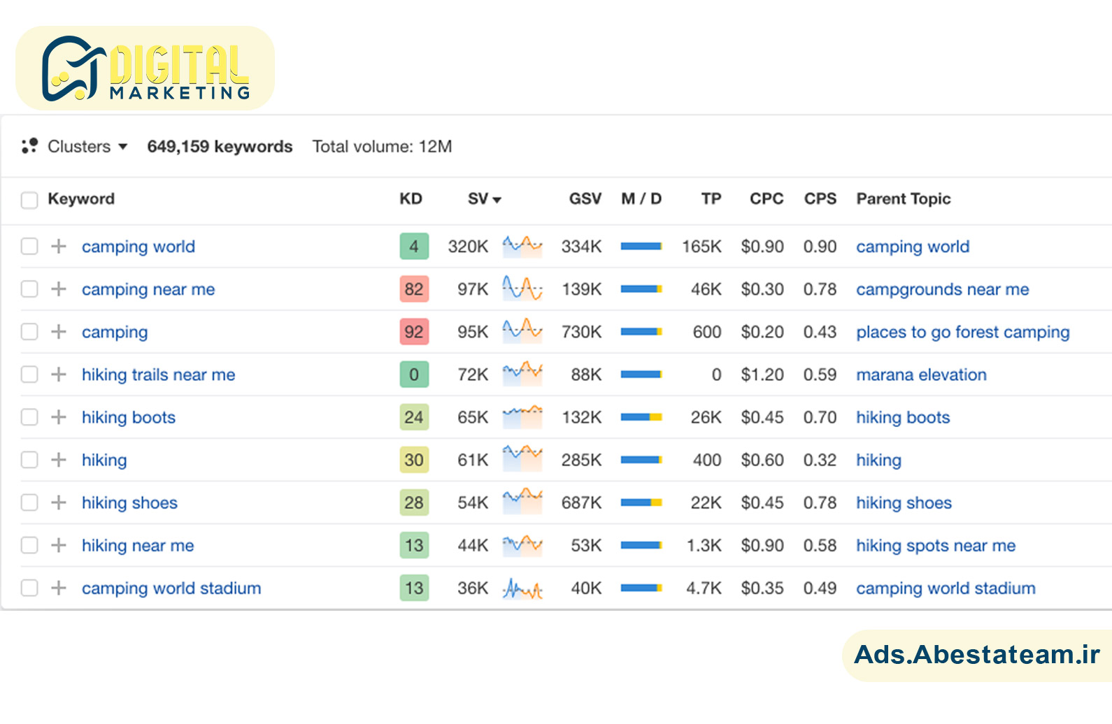Image resolution: width=1112 pixels, height=724 pixels.
Task: Open campgrounds near me parent topic
Action: (943, 289)
